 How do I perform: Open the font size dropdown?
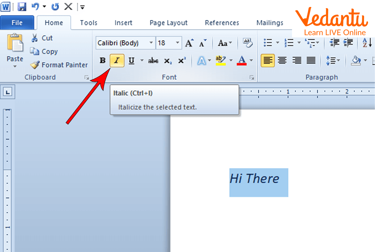pos(177,43)
